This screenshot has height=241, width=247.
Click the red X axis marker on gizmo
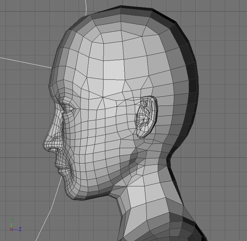click(x=11, y=229)
